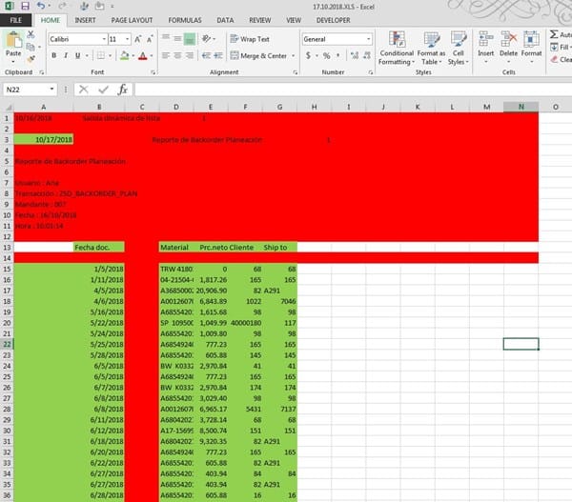The height and width of the screenshot is (502, 572).
Task: Switch to the INSERT tab
Action: [x=86, y=20]
